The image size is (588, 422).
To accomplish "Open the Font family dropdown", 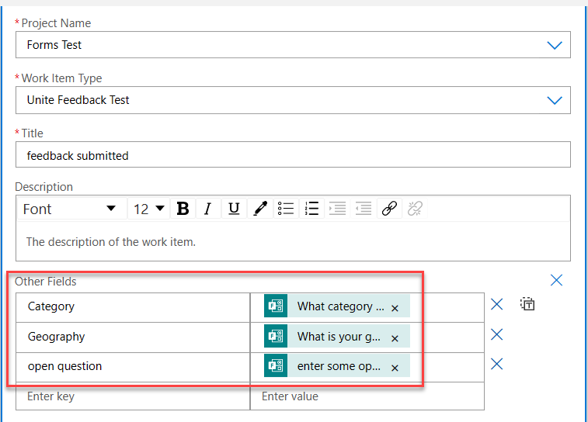I will click(70, 209).
